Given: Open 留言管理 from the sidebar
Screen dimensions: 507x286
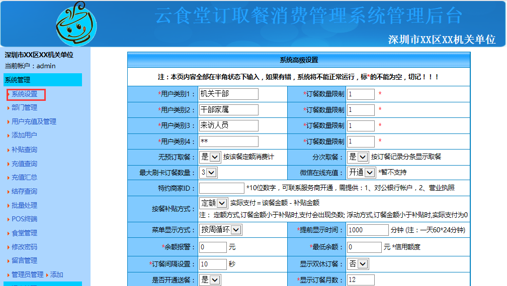Looking at the screenshot, I should tap(24, 260).
